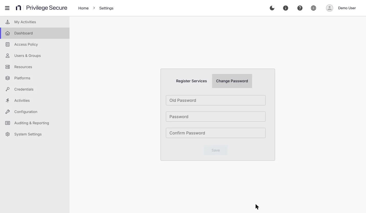The height and width of the screenshot is (213, 366).
Task: Click the Dashboard home icon
Action: [x=8, y=33]
